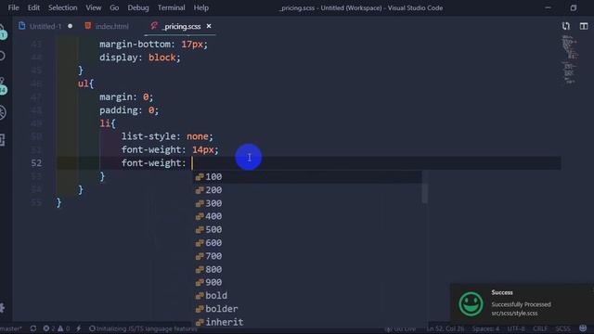This screenshot has height=334, width=594.
Task: Choose bolder from the font-weight suggestions
Action: click(x=307, y=309)
